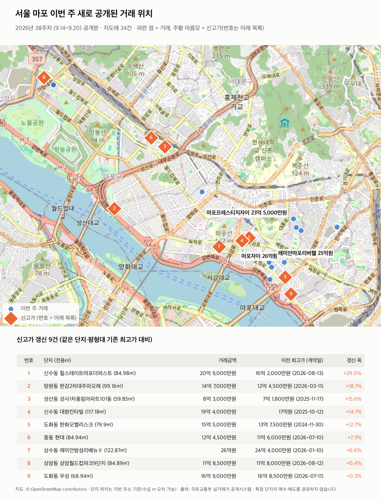Click the 마포자이 26억원 map label

[259, 256]
